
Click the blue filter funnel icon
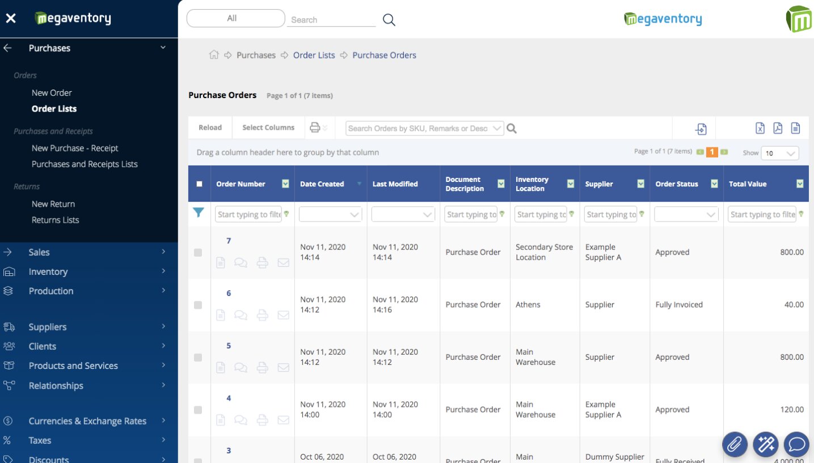point(198,213)
